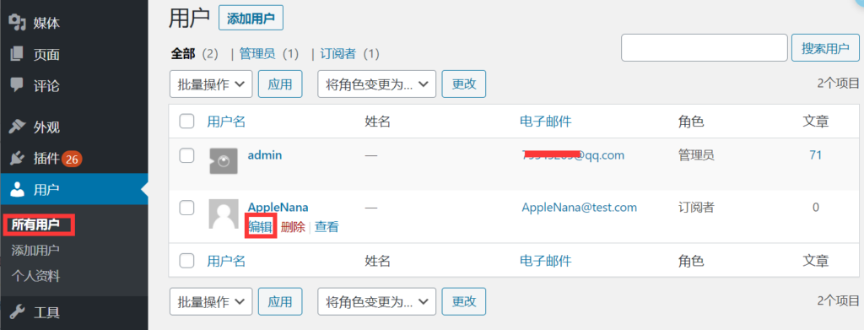Click Edit (编辑) under AppleNana
The height and width of the screenshot is (330, 864).
click(260, 226)
